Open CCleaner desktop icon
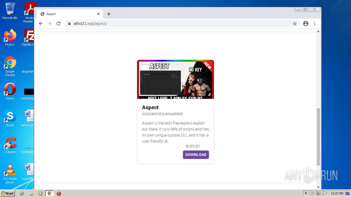Image resolution: width=351 pixels, height=197 pixels. (10, 145)
